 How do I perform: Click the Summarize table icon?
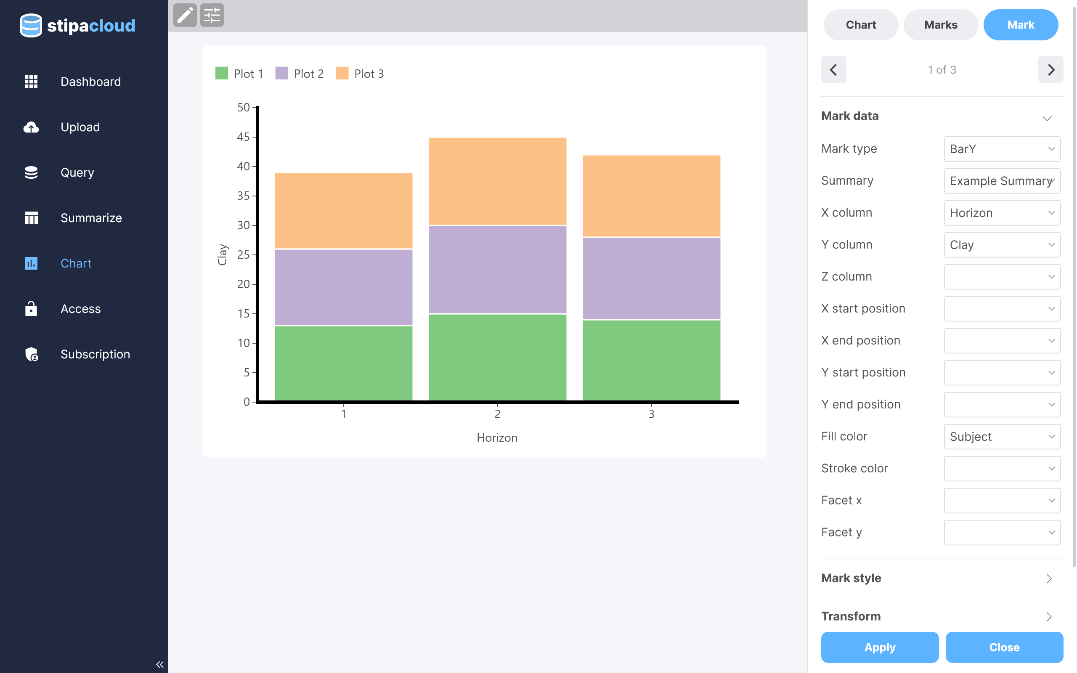click(x=31, y=218)
